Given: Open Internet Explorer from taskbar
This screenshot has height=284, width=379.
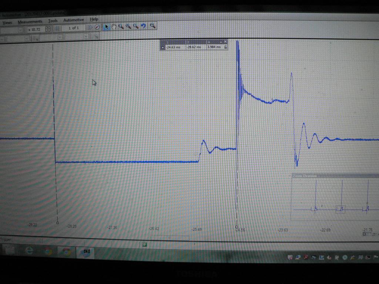Looking at the screenshot, I should [29, 251].
